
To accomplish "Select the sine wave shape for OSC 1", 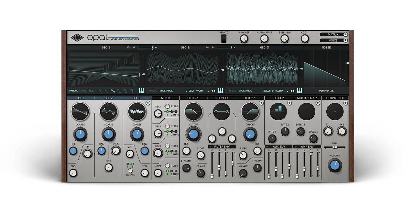I will [x=100, y=91].
